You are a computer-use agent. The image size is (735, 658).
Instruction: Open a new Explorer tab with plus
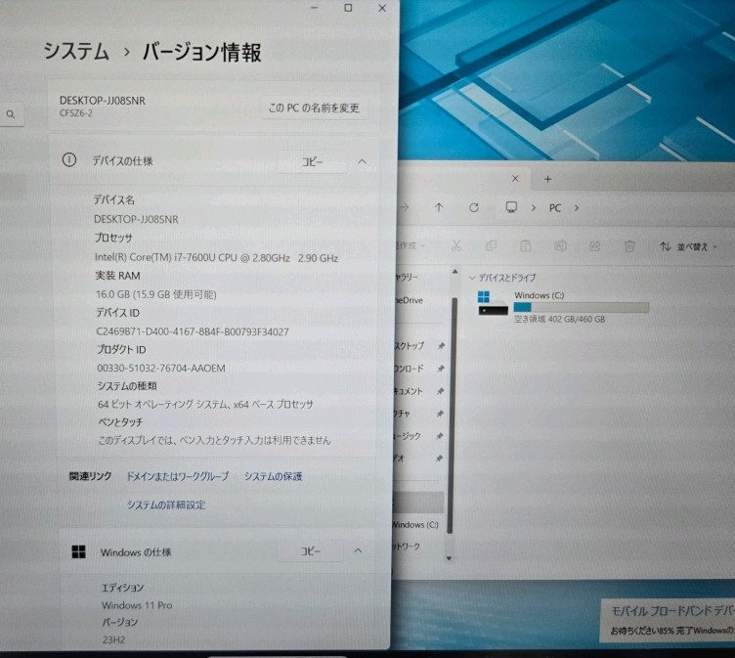click(x=547, y=179)
